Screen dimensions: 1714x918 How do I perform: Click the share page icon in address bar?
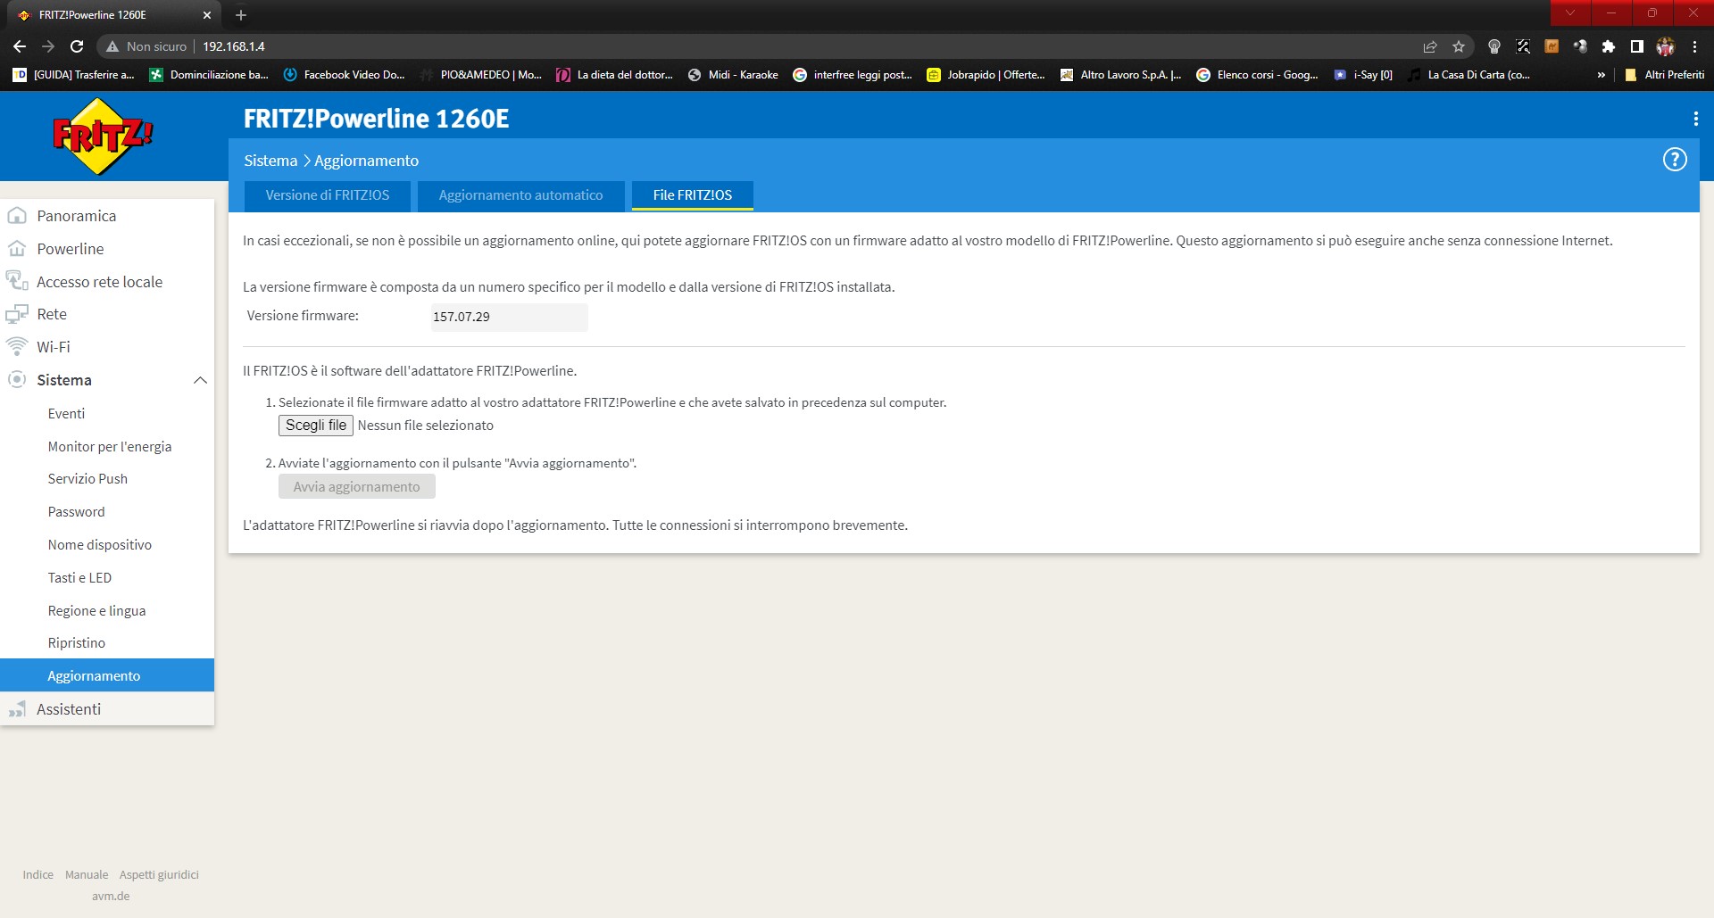pyautogui.click(x=1430, y=46)
